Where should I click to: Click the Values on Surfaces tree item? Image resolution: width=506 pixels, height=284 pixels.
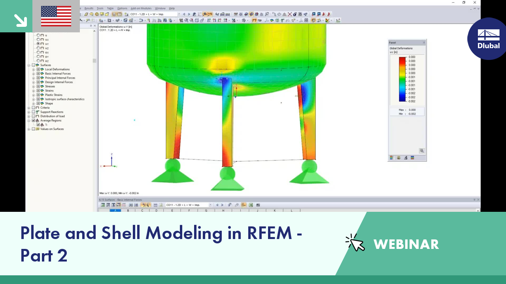point(52,129)
